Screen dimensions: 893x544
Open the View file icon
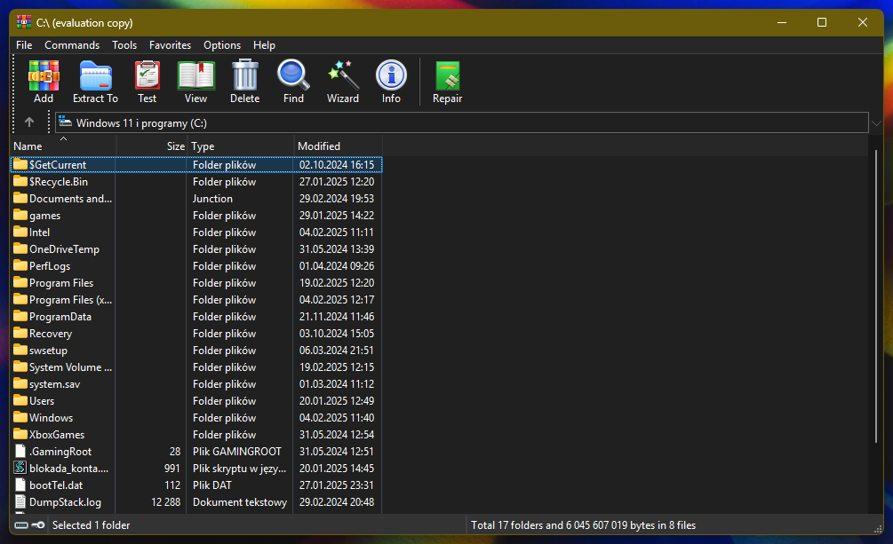tap(195, 76)
